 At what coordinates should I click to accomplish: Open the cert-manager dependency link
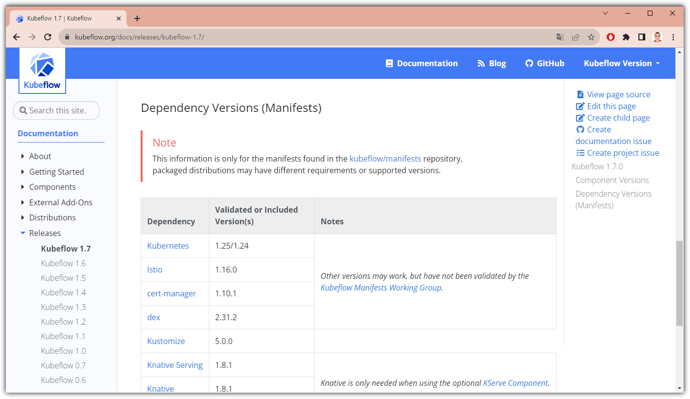click(171, 293)
